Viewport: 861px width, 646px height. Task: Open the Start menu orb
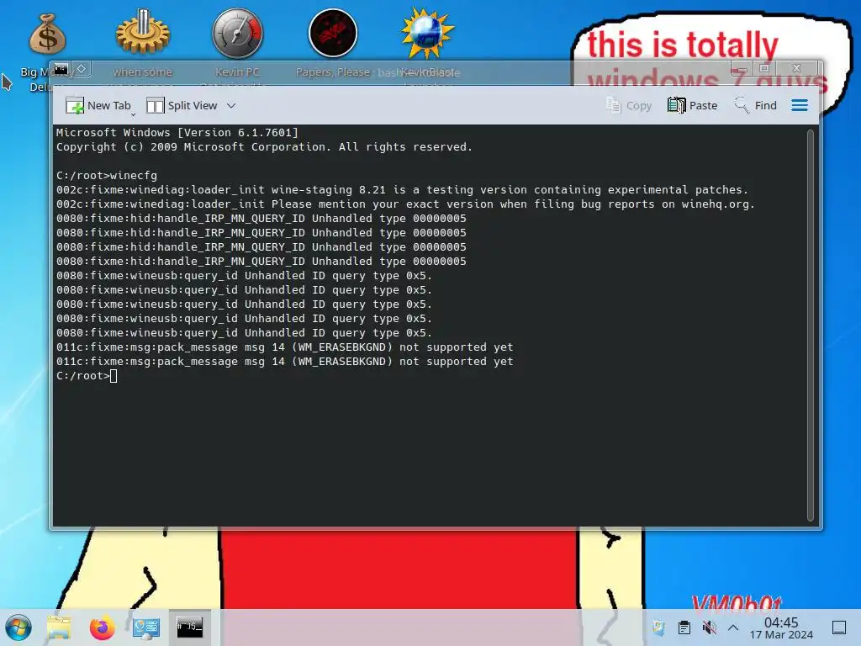(18, 627)
